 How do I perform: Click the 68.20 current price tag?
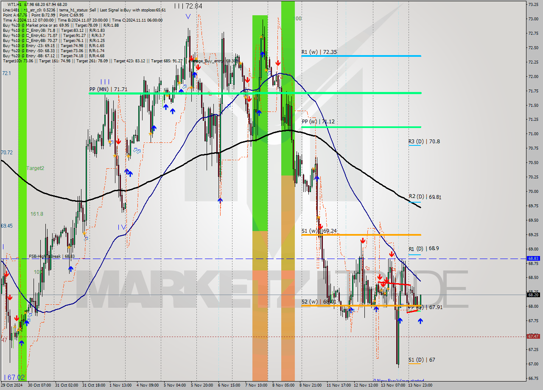[x=533, y=295]
